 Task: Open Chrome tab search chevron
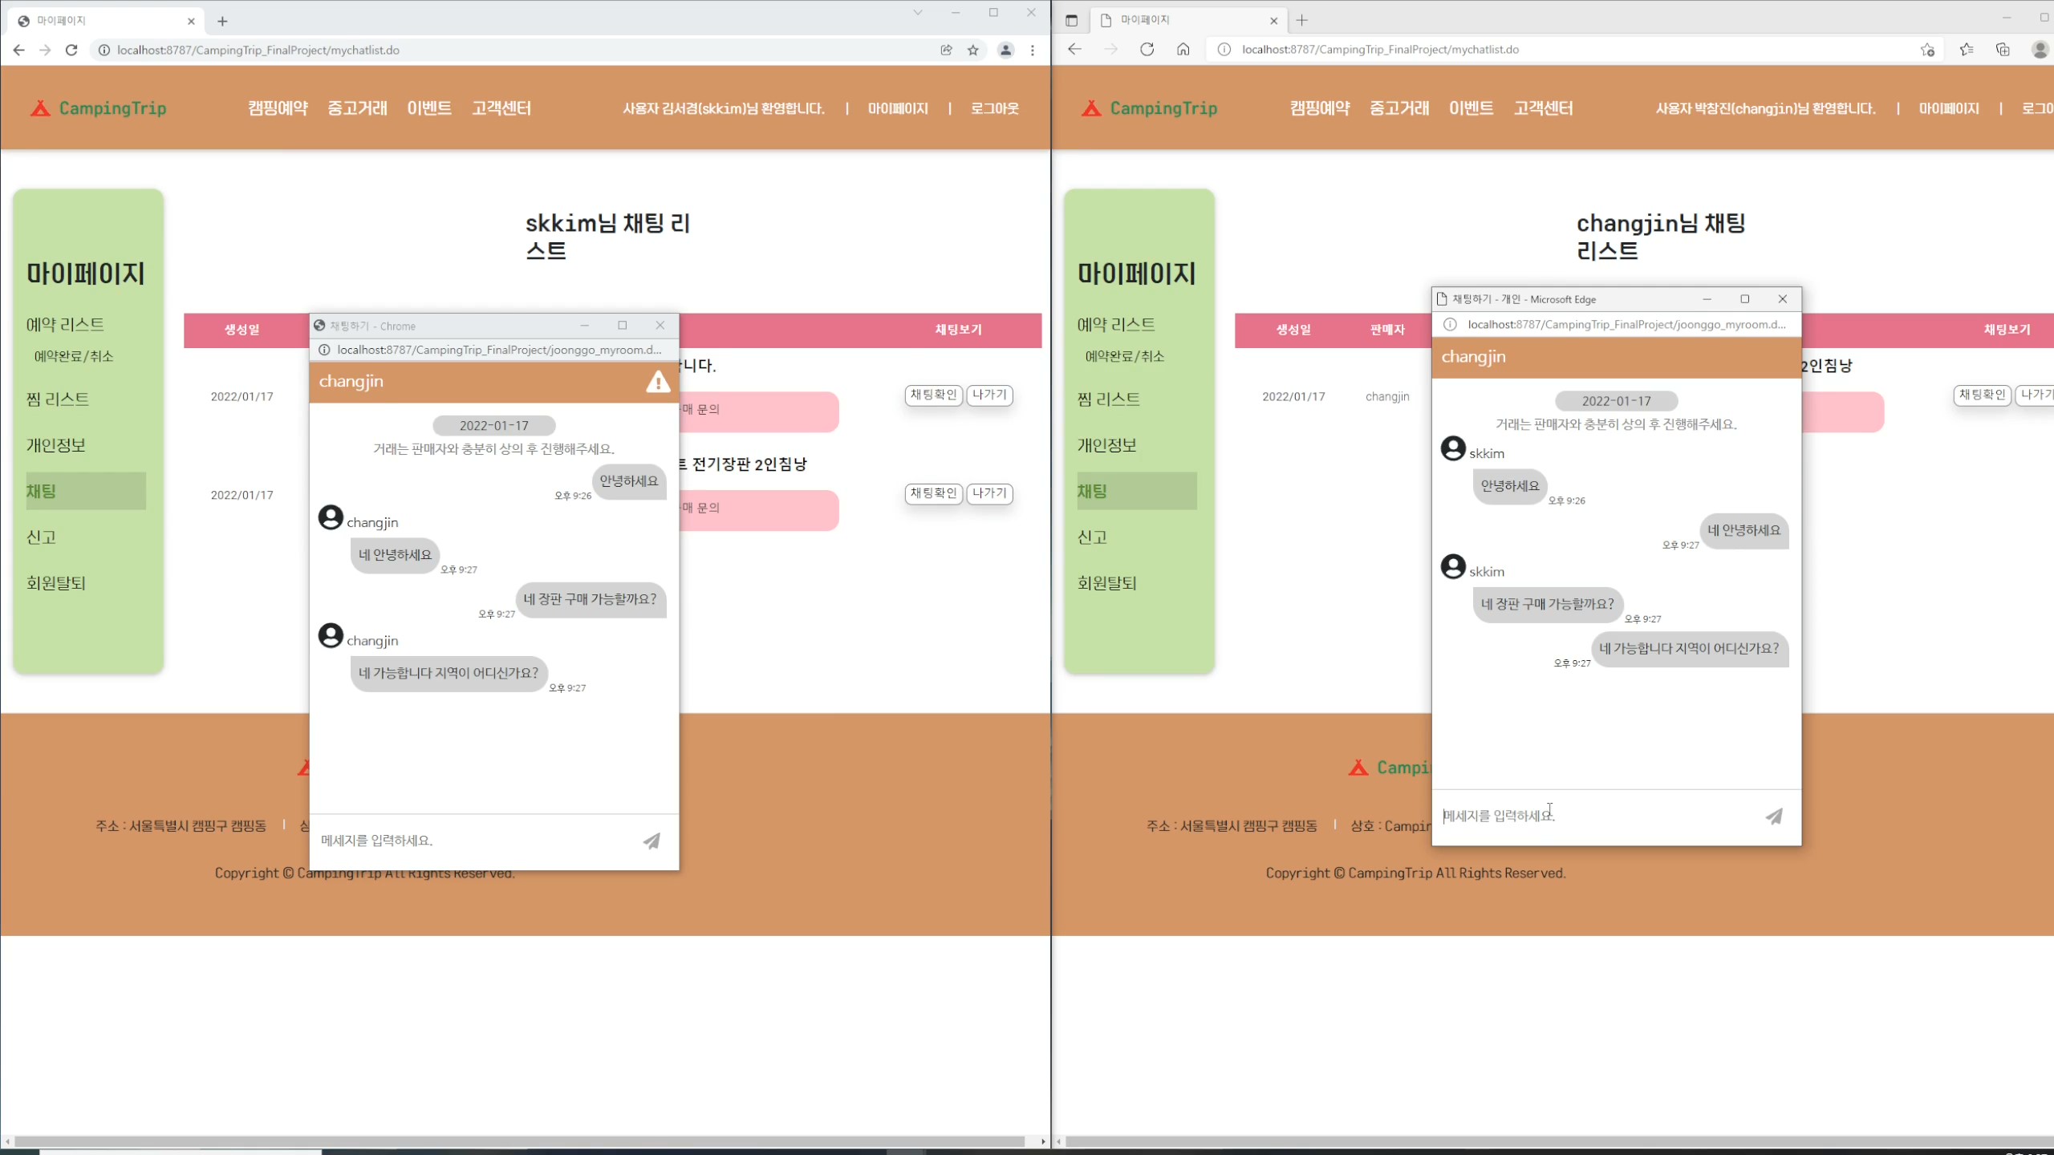[x=918, y=13]
